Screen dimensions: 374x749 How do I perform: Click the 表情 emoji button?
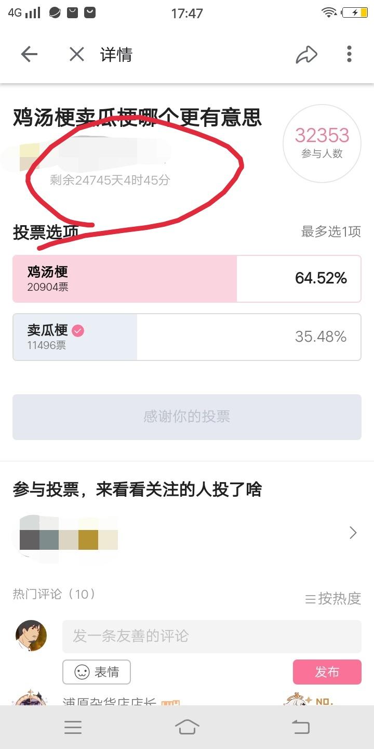(x=97, y=672)
